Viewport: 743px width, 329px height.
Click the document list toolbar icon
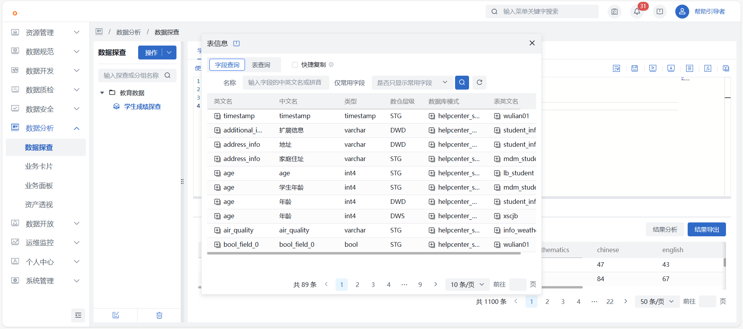click(x=690, y=68)
